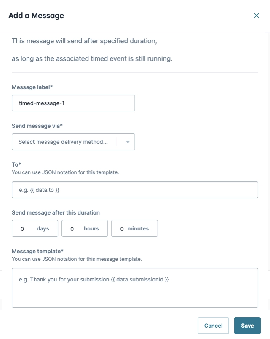Click the X icon in the dialog header
This screenshot has height=339, width=270.
tap(257, 16)
